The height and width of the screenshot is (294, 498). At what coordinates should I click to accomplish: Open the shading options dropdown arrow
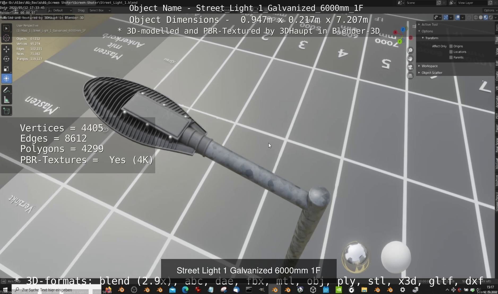(x=496, y=17)
